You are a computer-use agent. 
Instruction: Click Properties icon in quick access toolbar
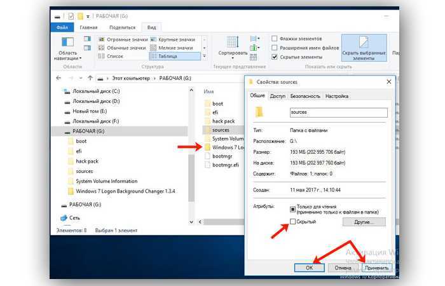tap(71, 17)
